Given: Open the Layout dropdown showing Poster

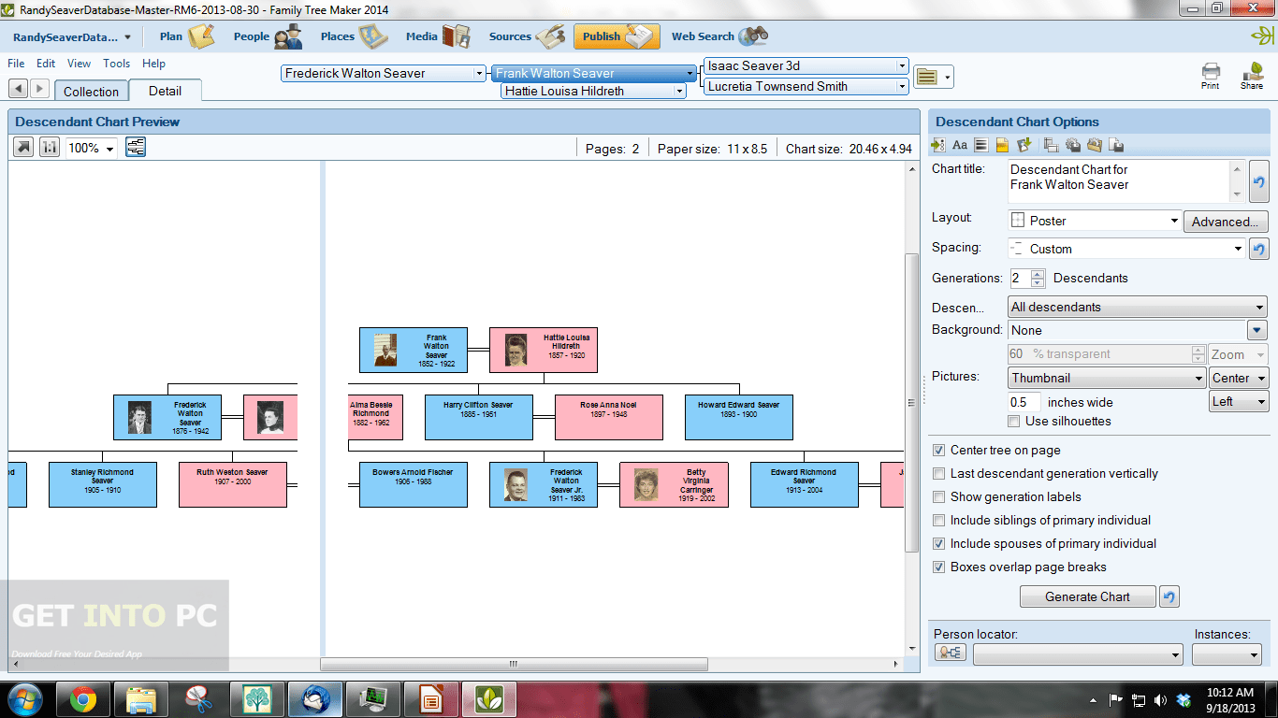Looking at the screenshot, I should click(1095, 221).
